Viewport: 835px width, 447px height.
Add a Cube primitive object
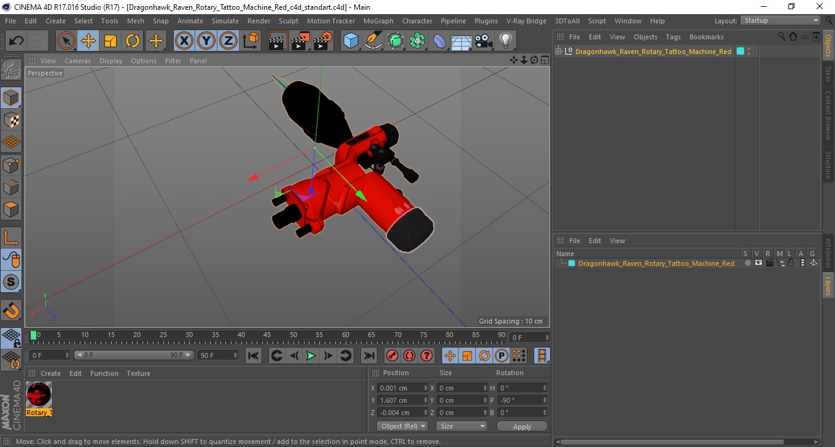(351, 41)
